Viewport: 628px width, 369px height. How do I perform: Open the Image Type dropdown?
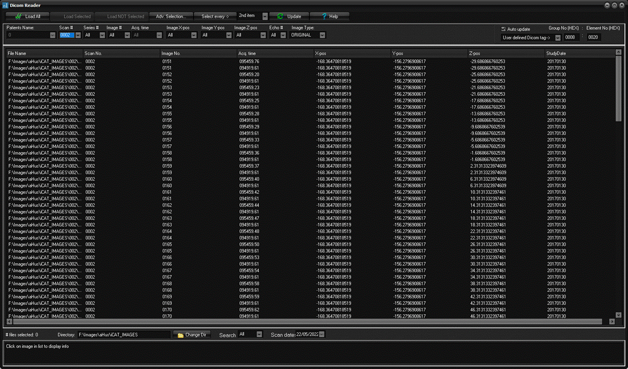click(322, 35)
